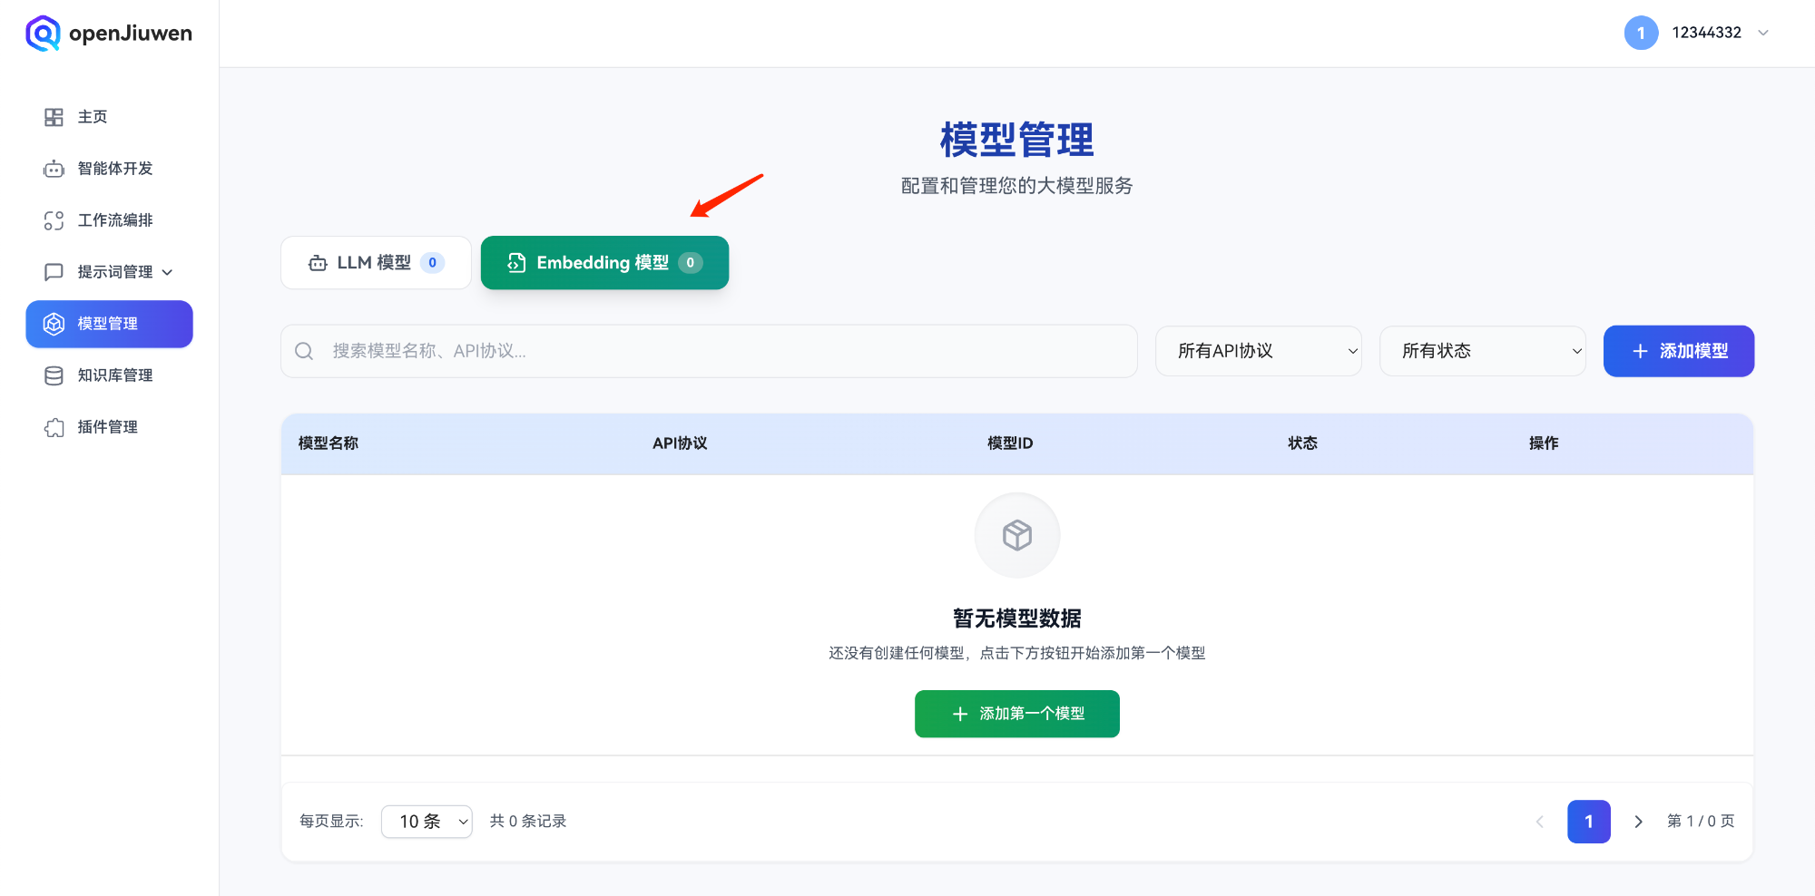The height and width of the screenshot is (896, 1815).
Task: Click the openJiuwen brand name
Action: (x=131, y=34)
